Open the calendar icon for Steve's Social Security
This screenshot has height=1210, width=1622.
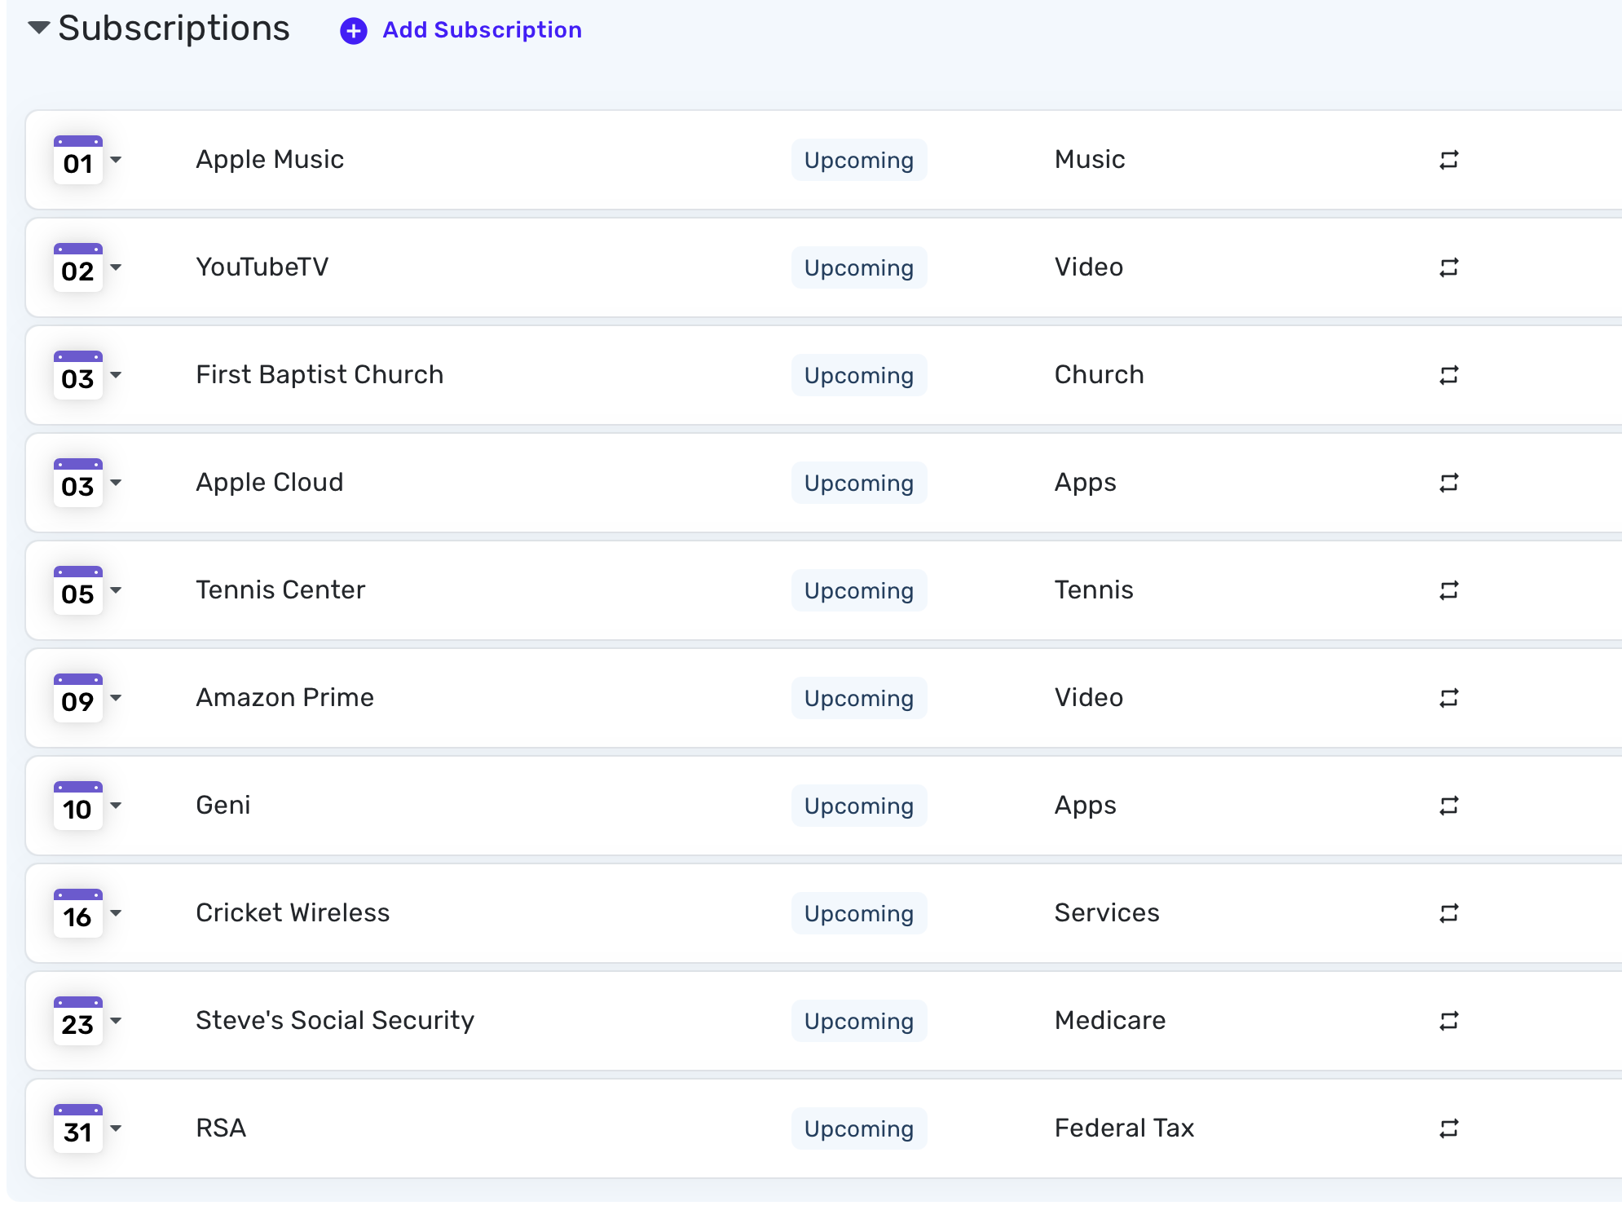pyautogui.click(x=78, y=1021)
